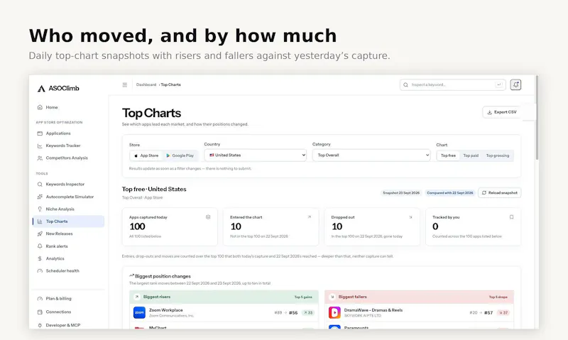Click the ASOClimb logo
Viewport: 568px width, 340px height.
[58, 88]
